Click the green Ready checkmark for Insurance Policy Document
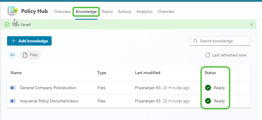The width and height of the screenshot is (262, 120). [x=208, y=101]
